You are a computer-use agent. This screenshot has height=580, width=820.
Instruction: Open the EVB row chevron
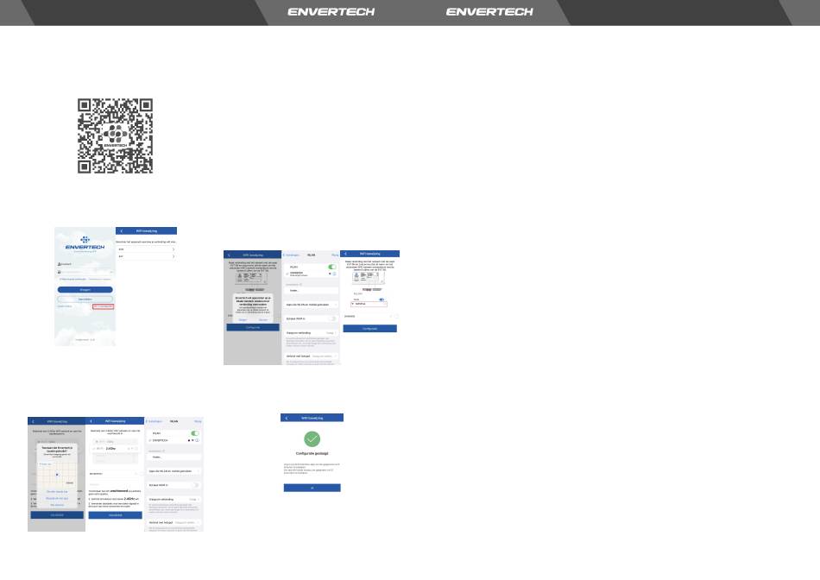click(x=173, y=249)
